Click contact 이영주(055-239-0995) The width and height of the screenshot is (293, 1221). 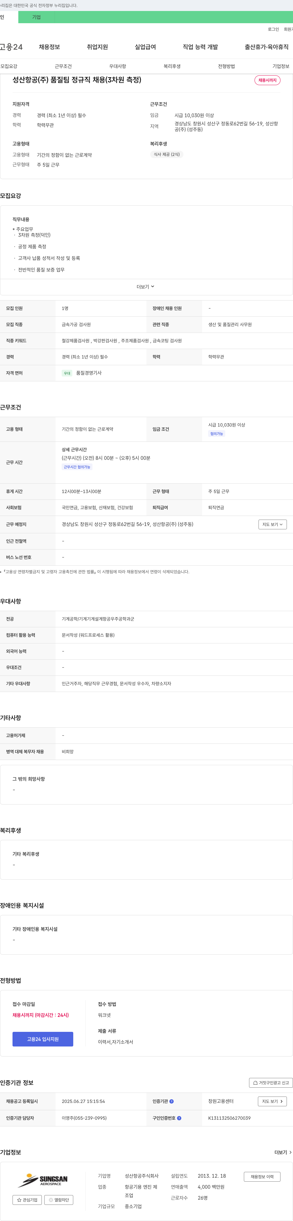[x=84, y=1118]
